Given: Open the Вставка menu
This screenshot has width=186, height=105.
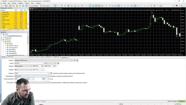Looking at the screenshot, I should (14, 3).
